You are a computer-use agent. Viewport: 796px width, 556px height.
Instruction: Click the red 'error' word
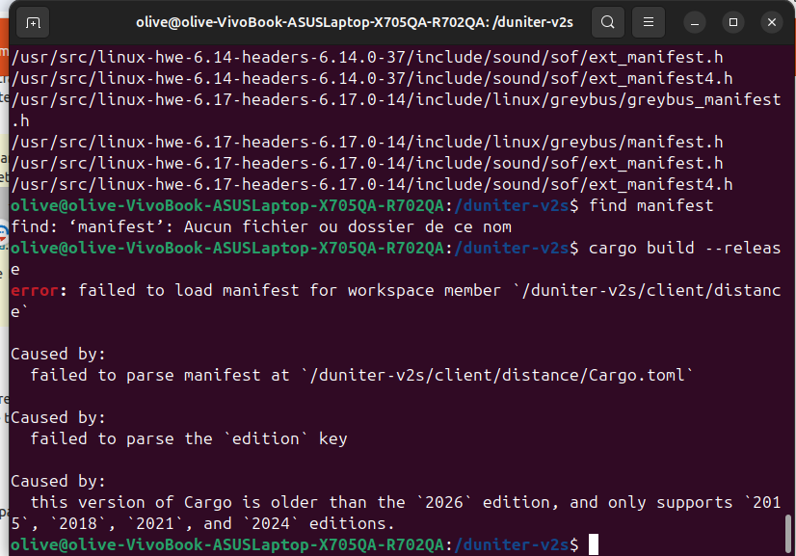coord(35,291)
